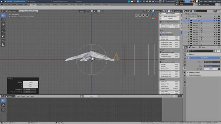Toggle 'use curves for rotation' checkbox
The image size is (221, 124).
(161, 62)
